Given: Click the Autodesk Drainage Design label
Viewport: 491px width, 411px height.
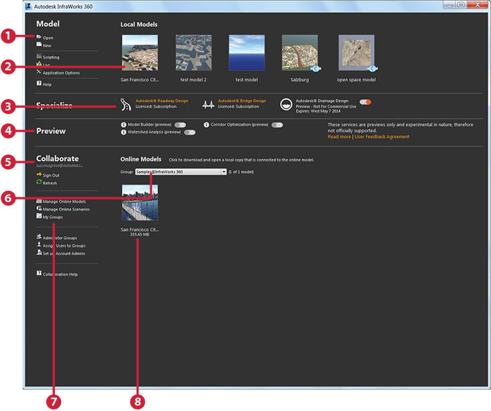Looking at the screenshot, I should coord(322,101).
